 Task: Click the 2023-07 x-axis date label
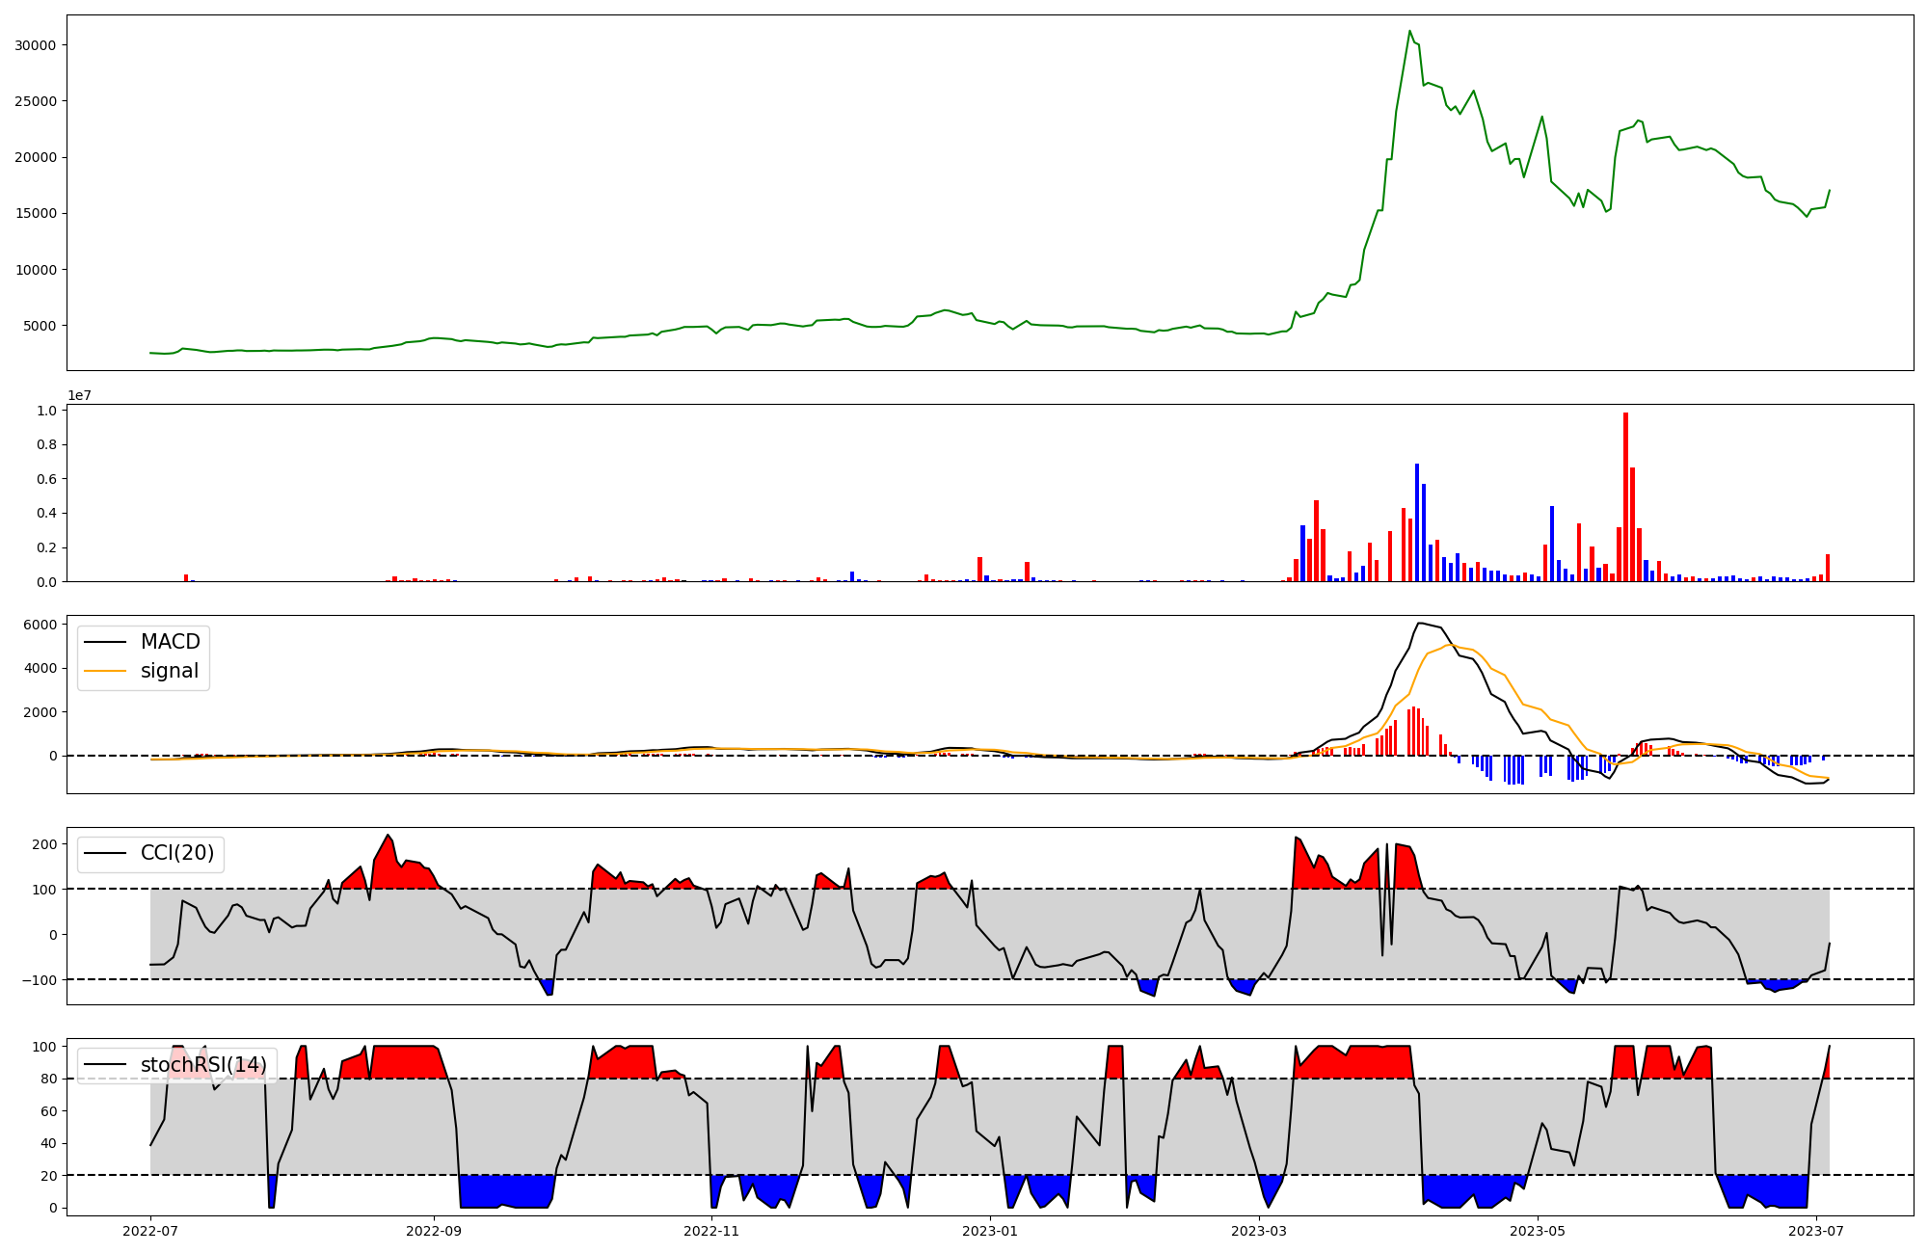(x=1816, y=1231)
